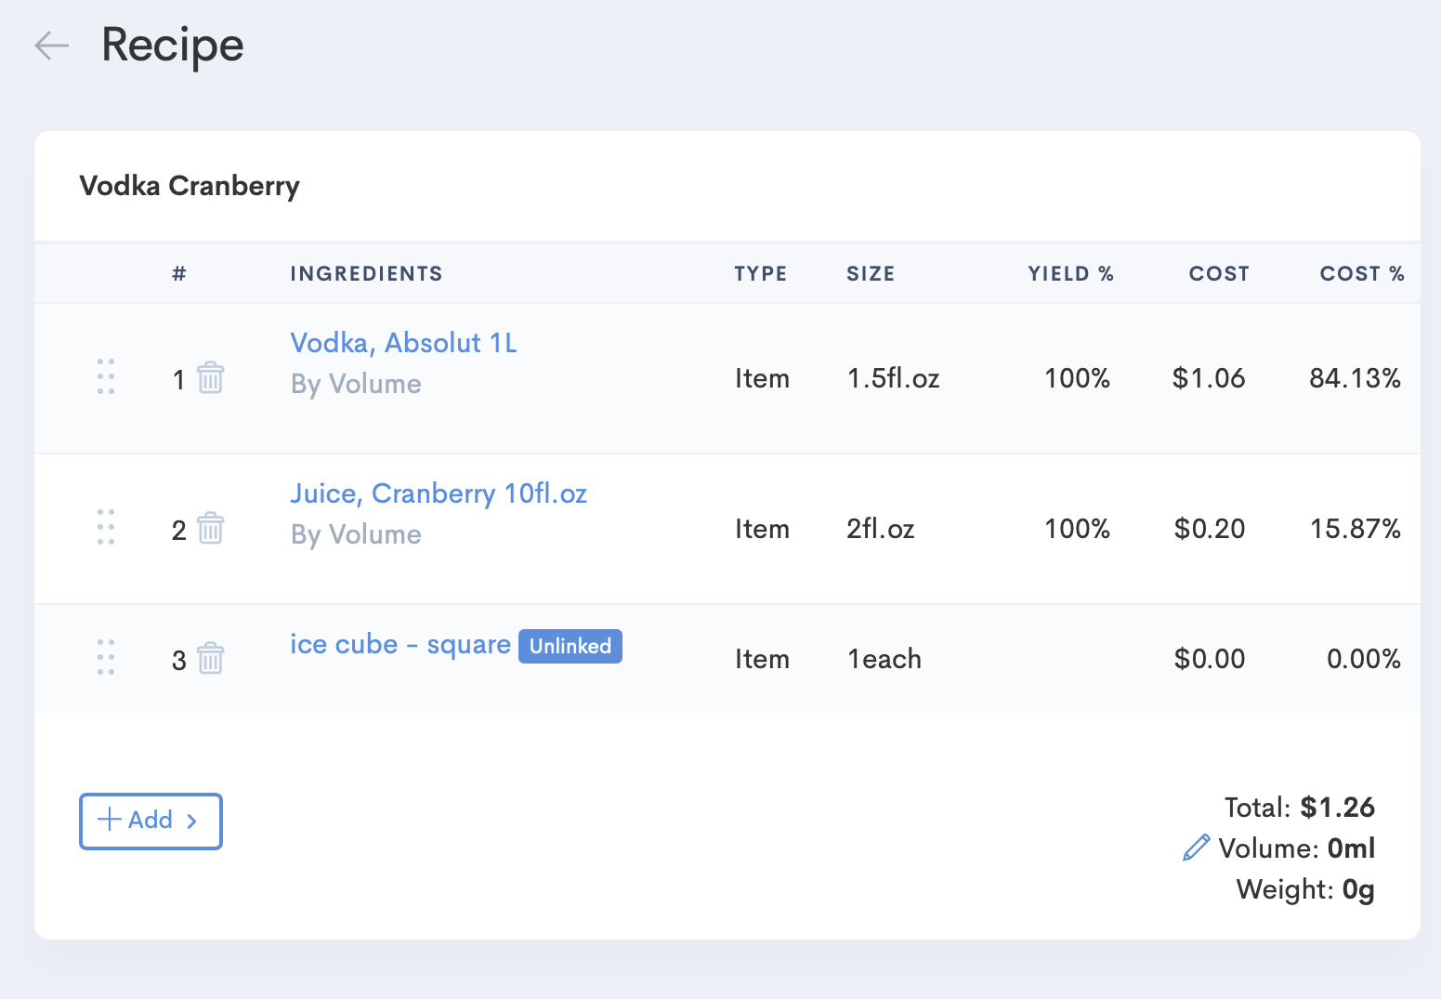Viewport: 1441px width, 999px height.
Task: Open the Vodka, Absolut 1L item link
Action: coord(403,343)
